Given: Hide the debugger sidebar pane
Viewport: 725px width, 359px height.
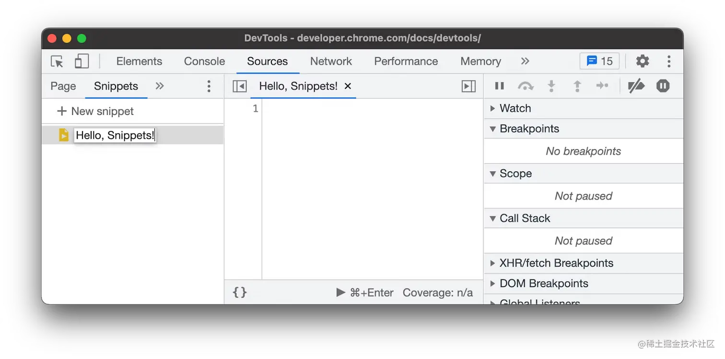Looking at the screenshot, I should pos(468,86).
